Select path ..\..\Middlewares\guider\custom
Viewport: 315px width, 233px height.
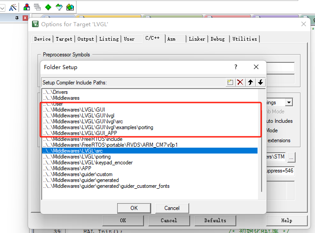click(150, 174)
